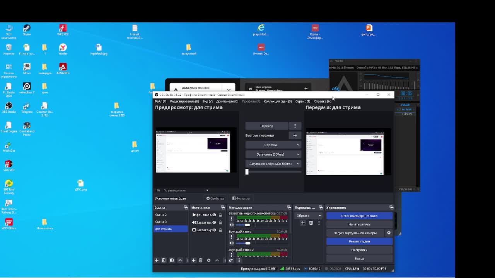Toggle visibility of Захват вых audio source

pyautogui.click(x=214, y=222)
